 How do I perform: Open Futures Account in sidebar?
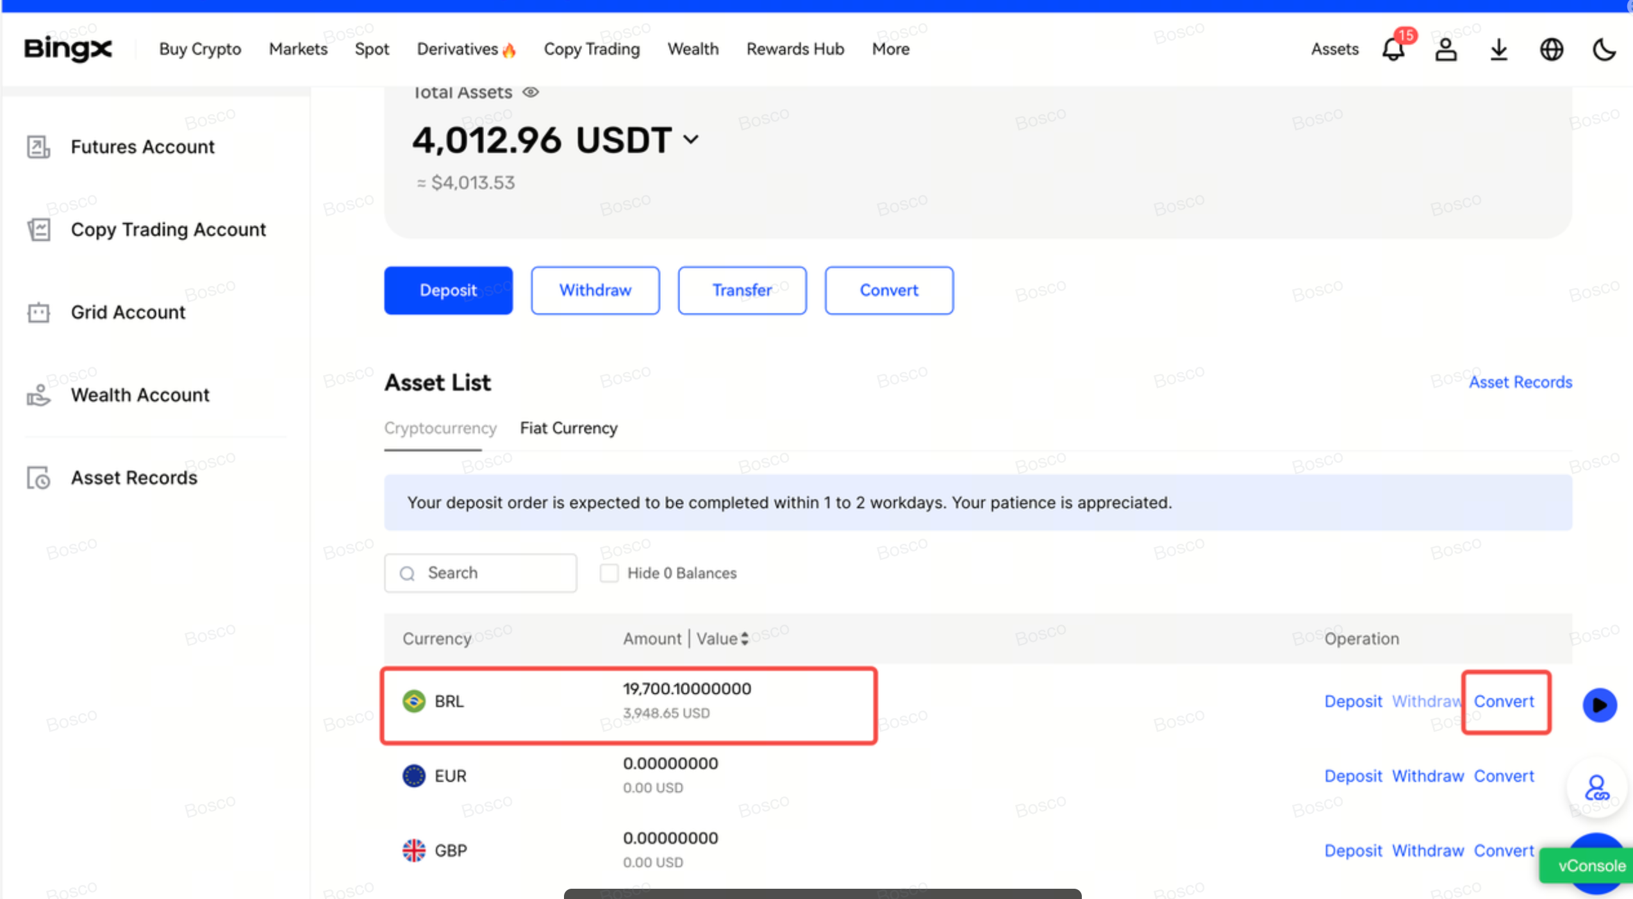pyautogui.click(x=142, y=147)
